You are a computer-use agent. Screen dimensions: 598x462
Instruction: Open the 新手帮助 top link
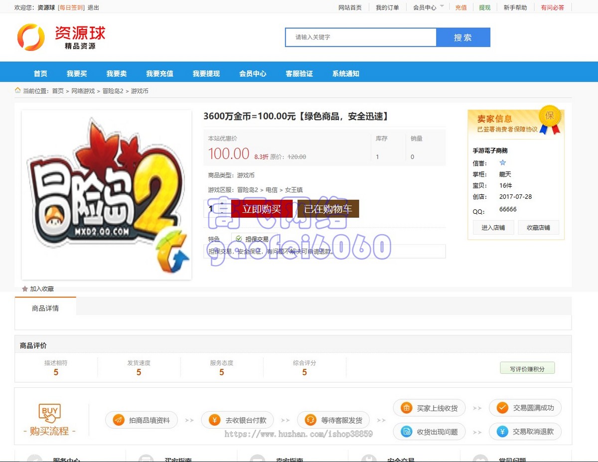coord(515,7)
